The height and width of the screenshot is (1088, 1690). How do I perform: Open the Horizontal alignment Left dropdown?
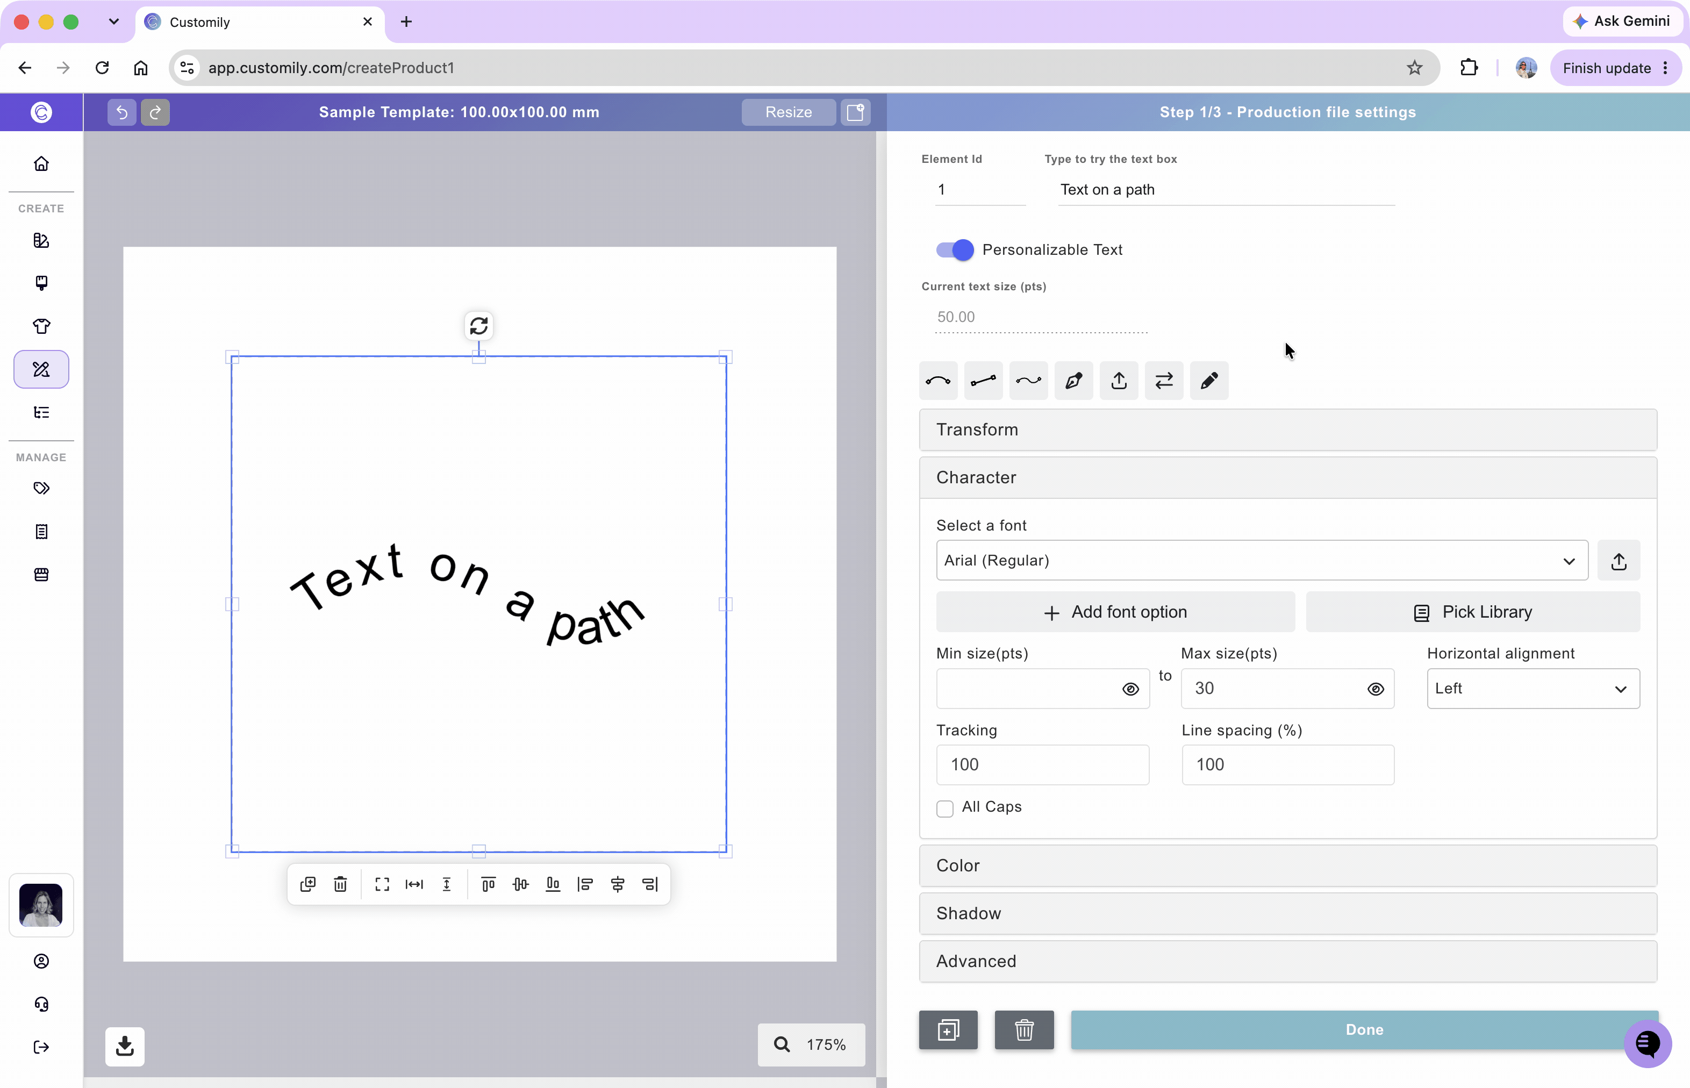pos(1533,689)
